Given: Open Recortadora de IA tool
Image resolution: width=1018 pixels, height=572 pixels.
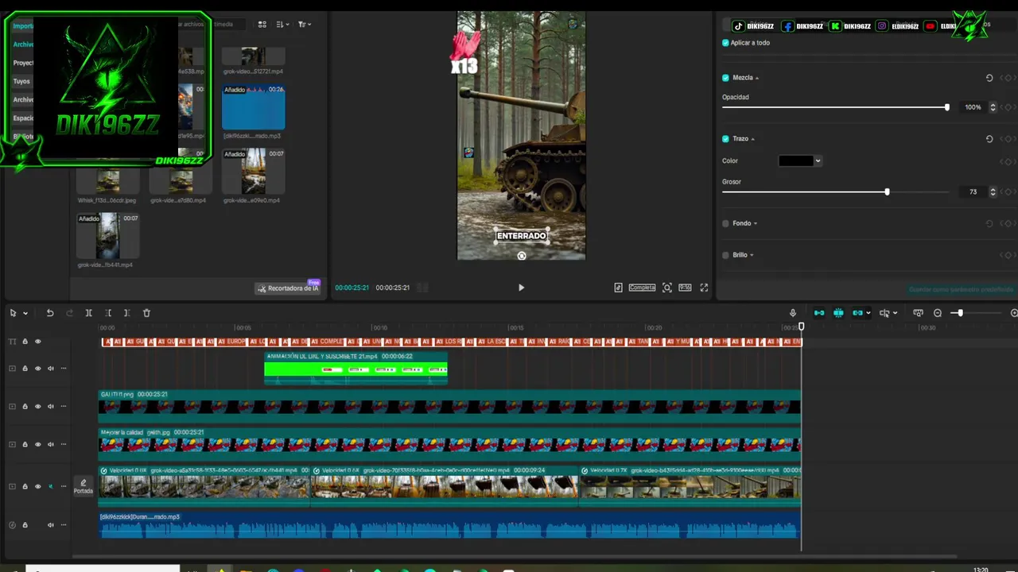Looking at the screenshot, I should click(x=288, y=288).
